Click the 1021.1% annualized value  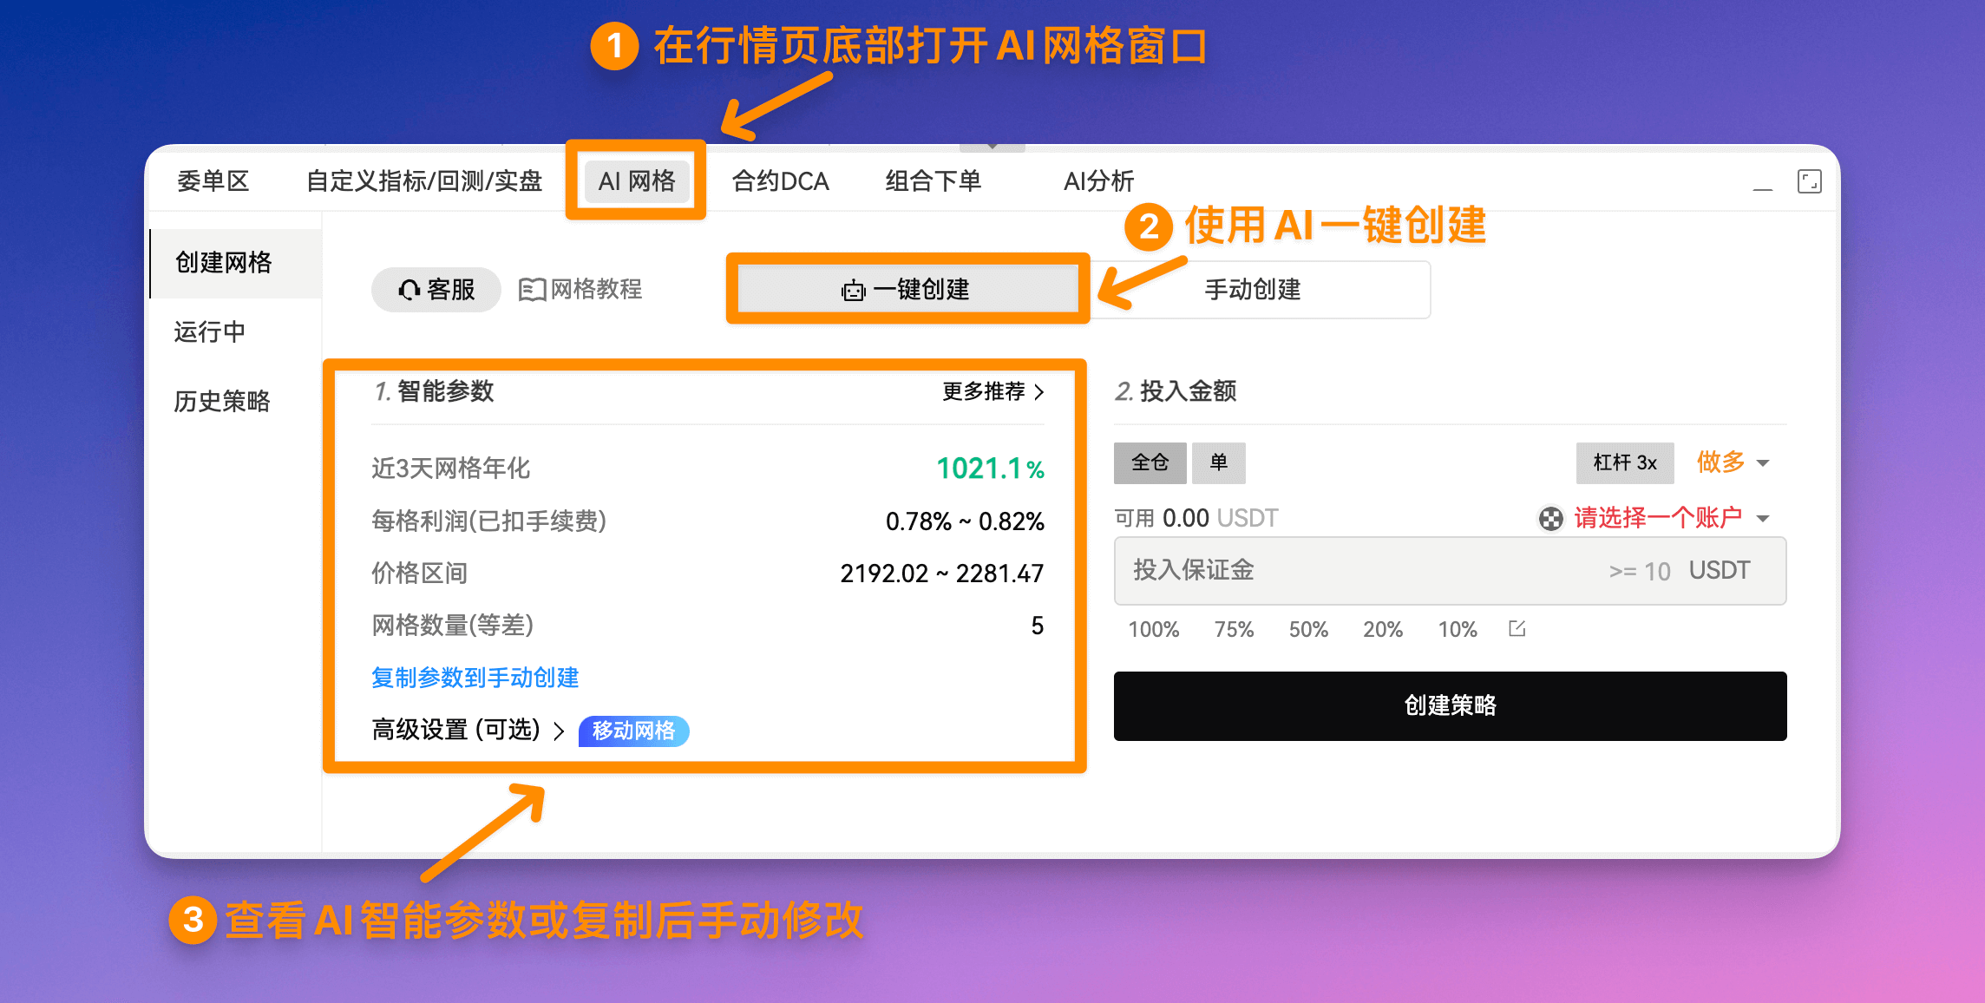pos(990,469)
